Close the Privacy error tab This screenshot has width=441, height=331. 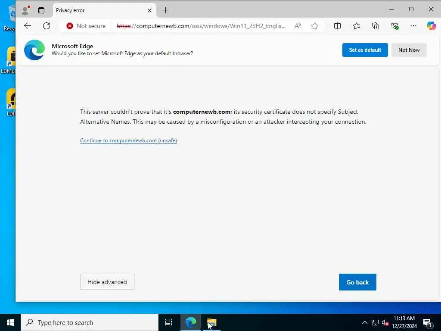click(149, 10)
